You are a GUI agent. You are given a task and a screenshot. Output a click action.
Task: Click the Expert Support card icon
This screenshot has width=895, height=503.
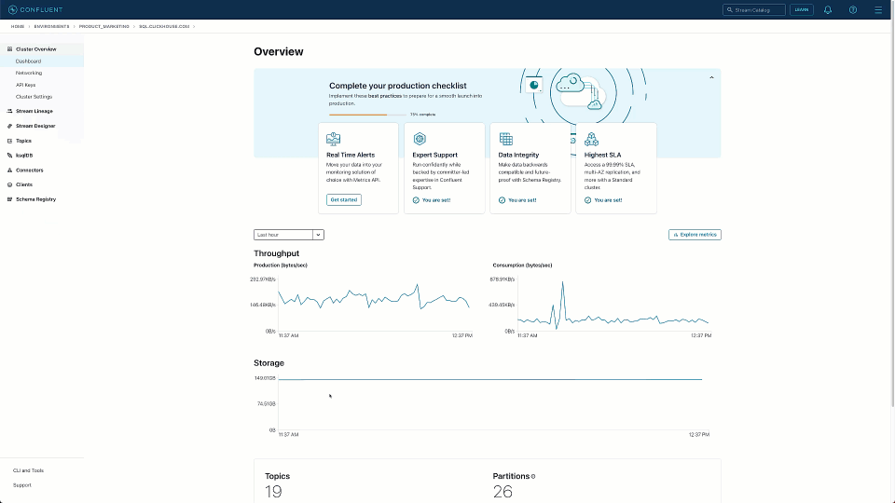(420, 139)
